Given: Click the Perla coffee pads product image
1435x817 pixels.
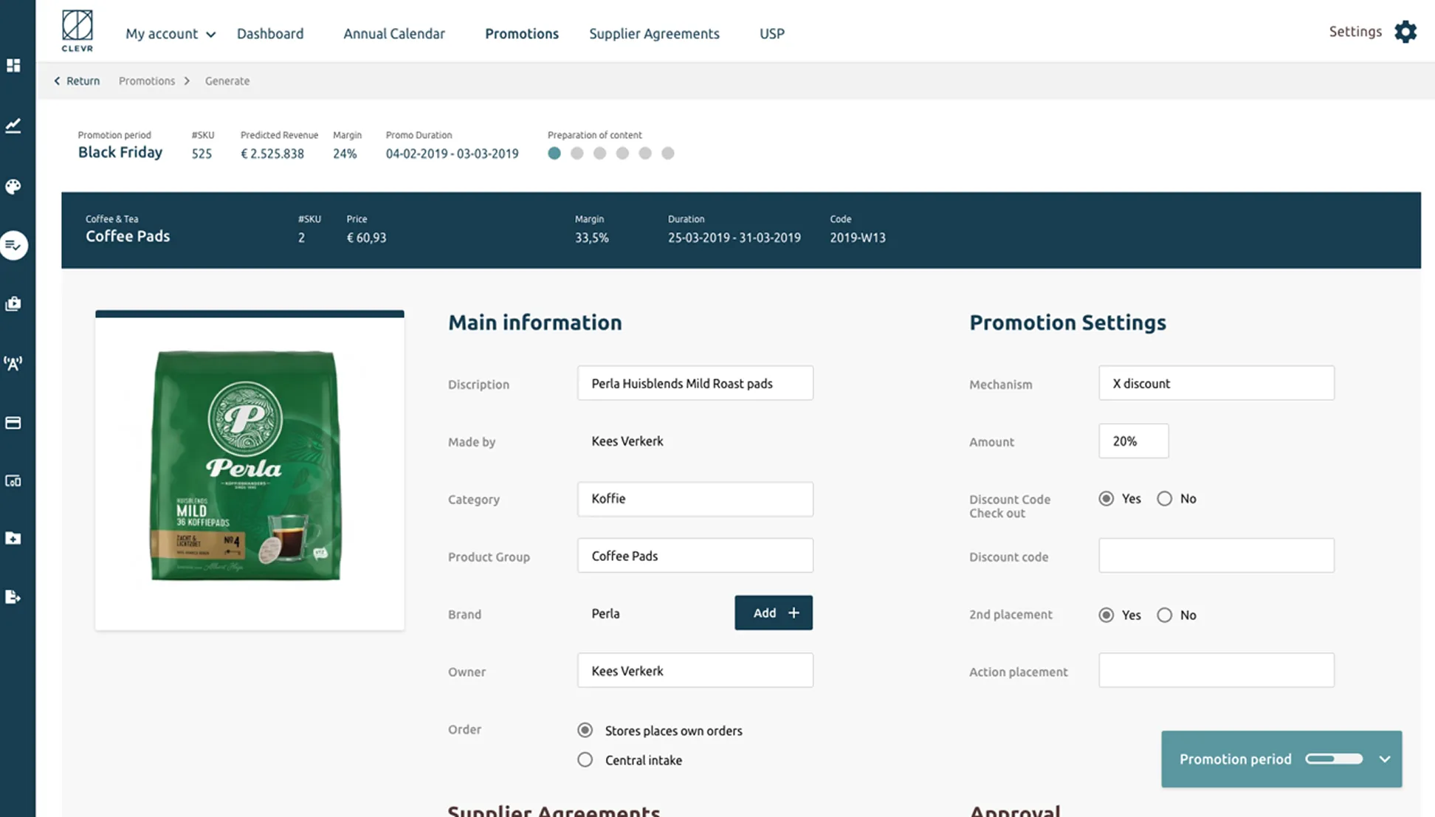Looking at the screenshot, I should tap(246, 465).
